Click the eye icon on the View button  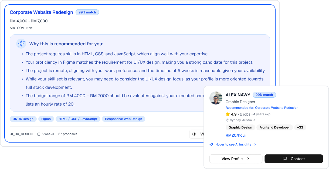point(194,134)
